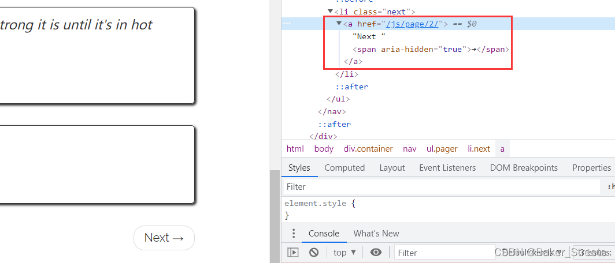Open the Event Listeners tab
615x263 pixels.
tap(447, 168)
